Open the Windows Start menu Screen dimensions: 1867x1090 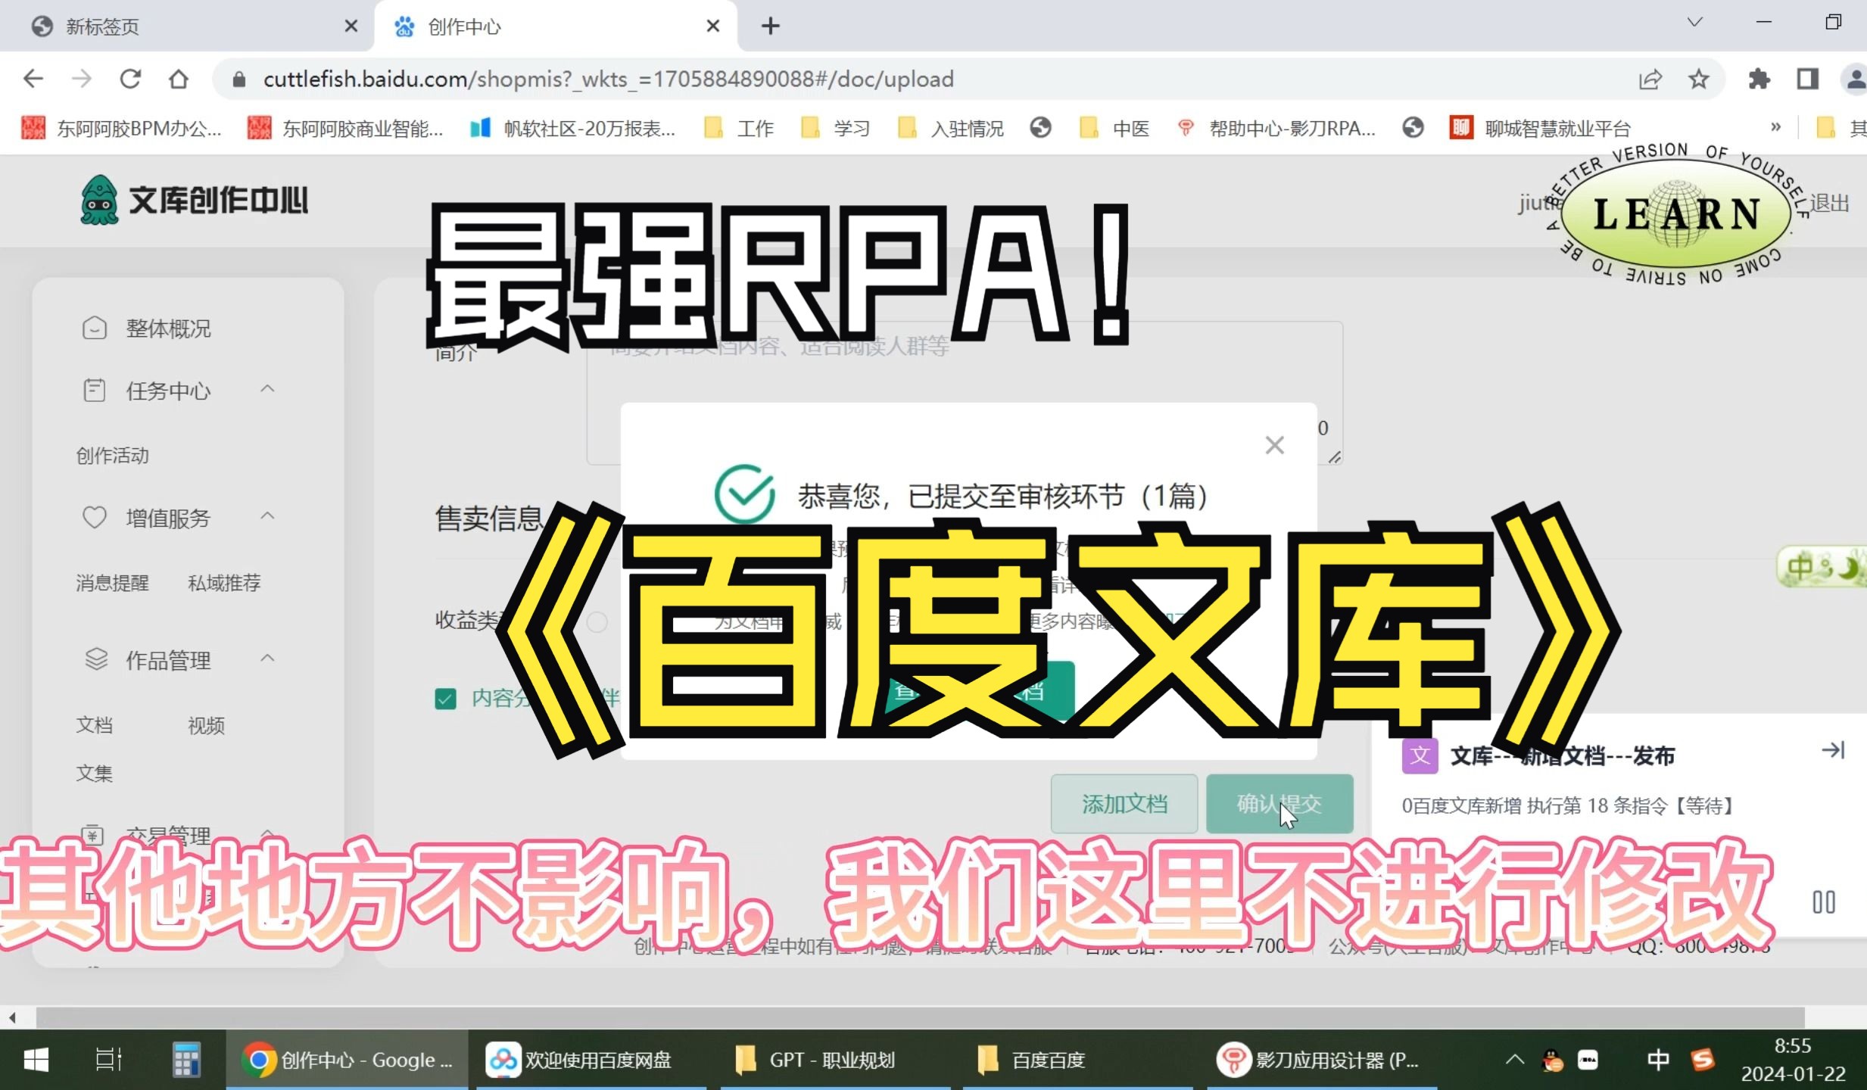(36, 1060)
